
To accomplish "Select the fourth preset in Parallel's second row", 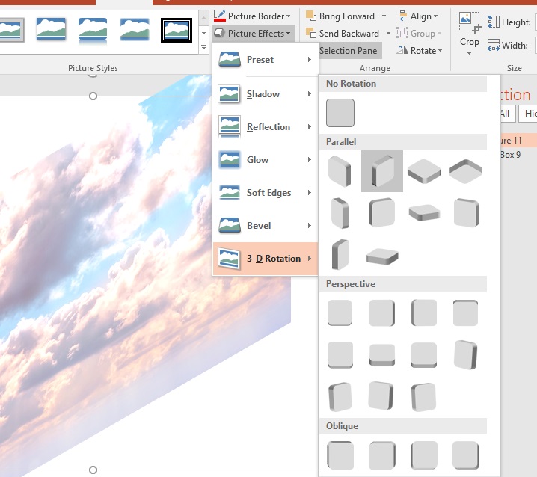I will [466, 212].
